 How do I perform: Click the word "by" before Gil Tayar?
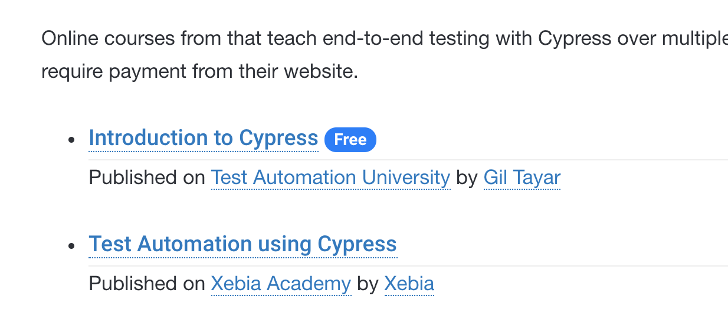click(467, 178)
